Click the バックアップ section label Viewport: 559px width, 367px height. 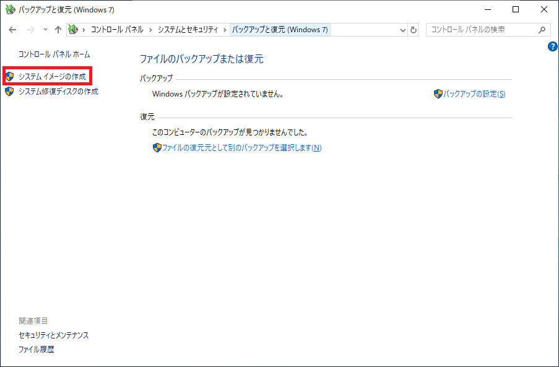tap(156, 78)
